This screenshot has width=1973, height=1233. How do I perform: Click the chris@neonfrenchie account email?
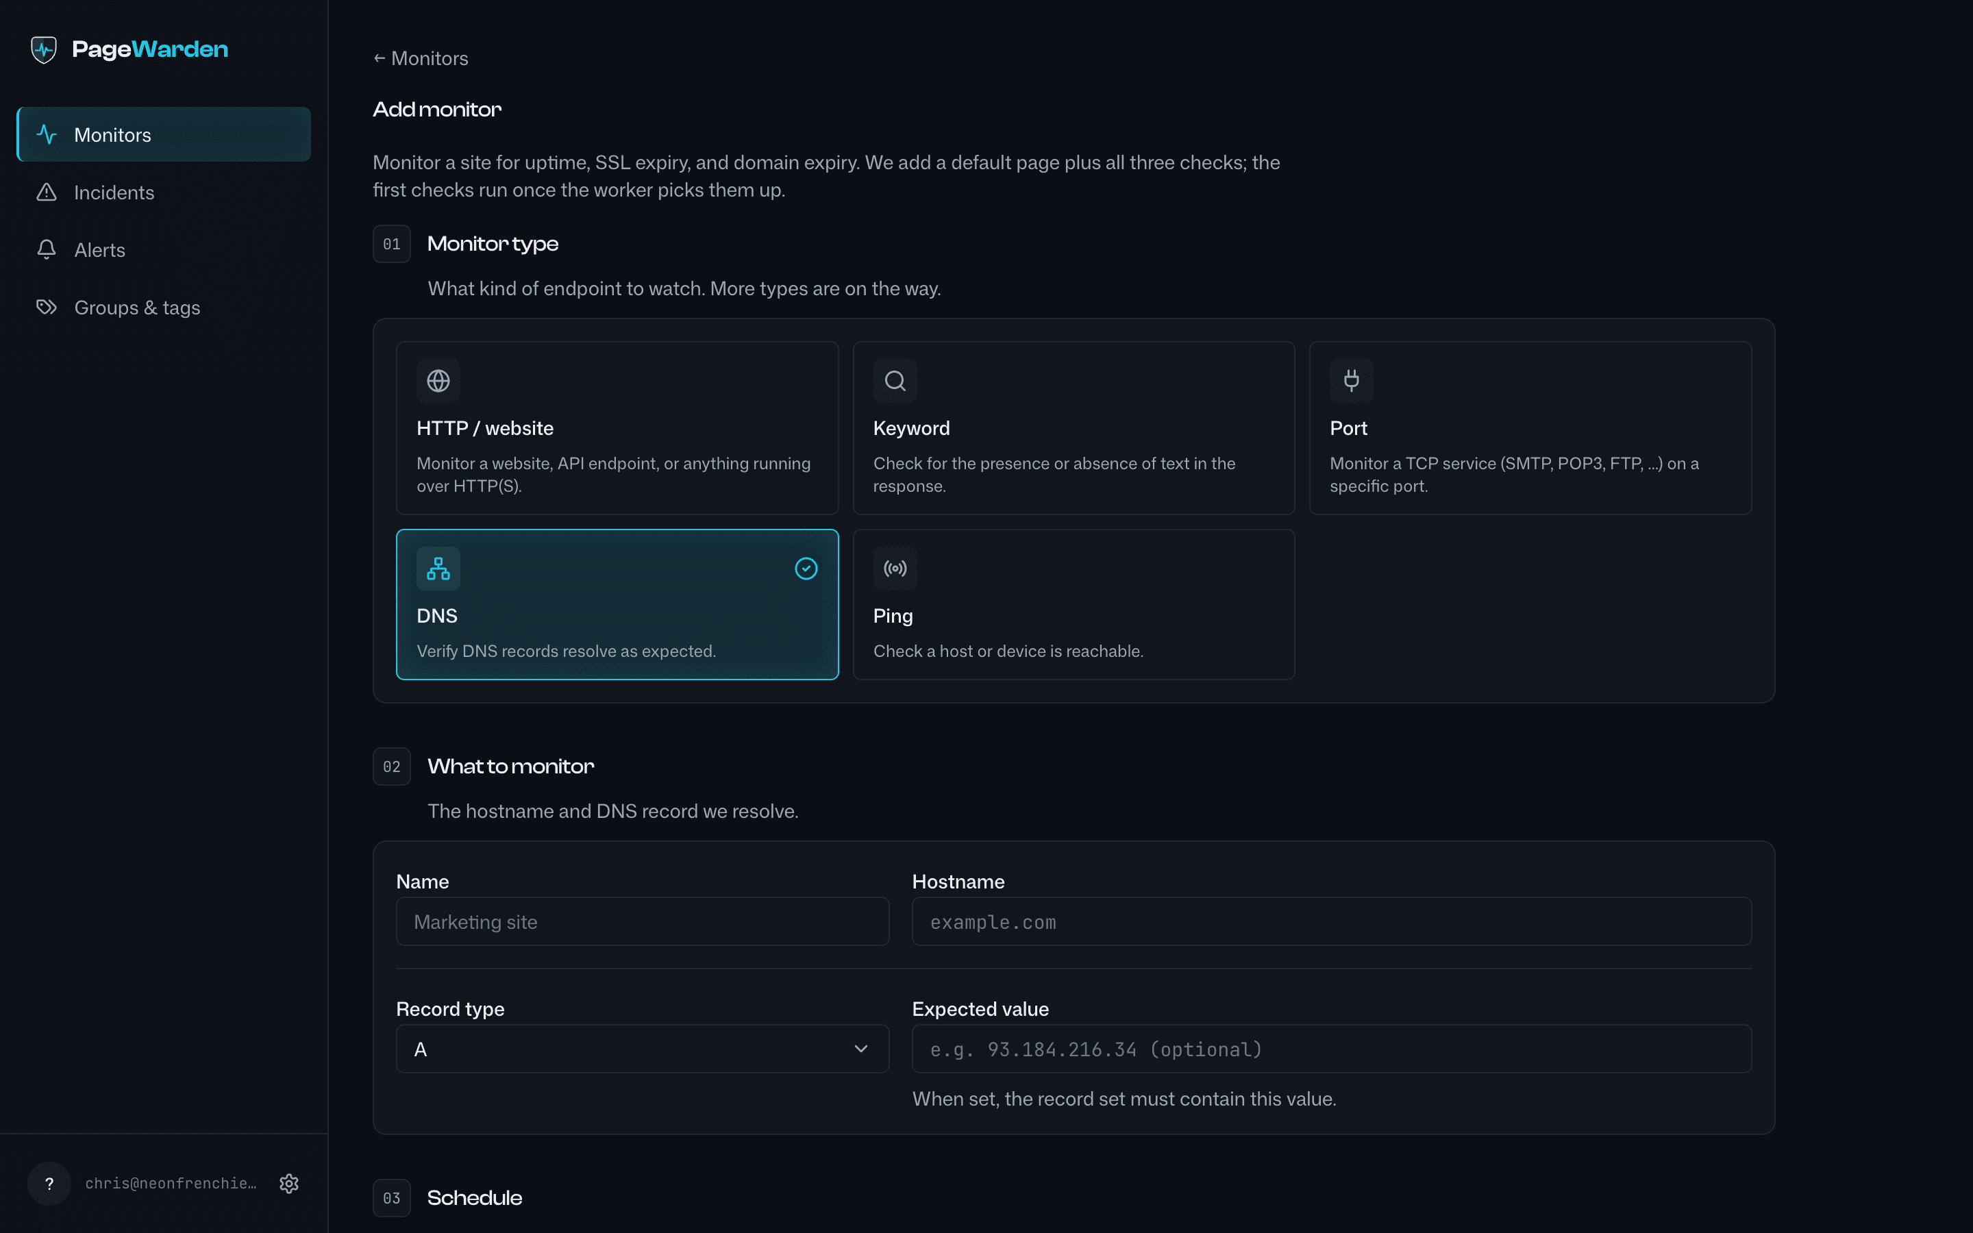[x=171, y=1183]
